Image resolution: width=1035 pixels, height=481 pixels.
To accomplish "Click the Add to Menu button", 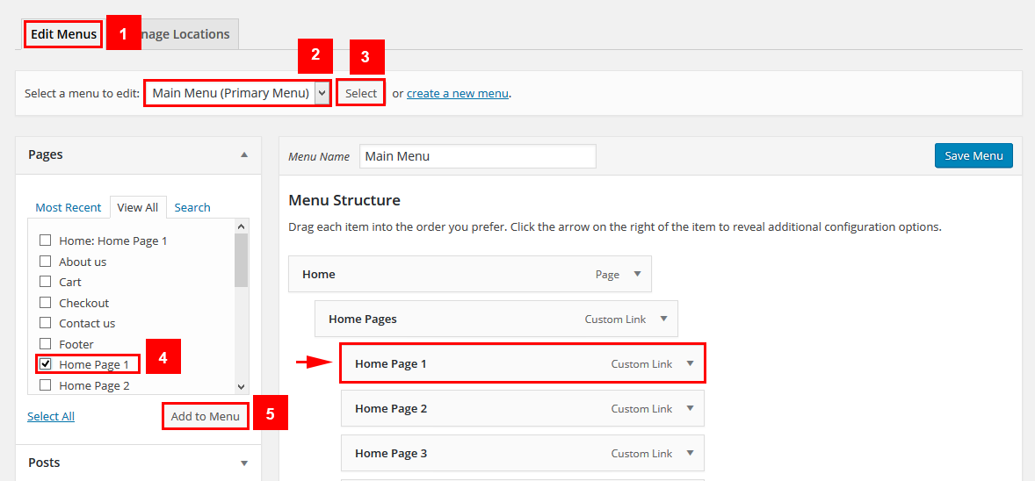I will tap(205, 416).
